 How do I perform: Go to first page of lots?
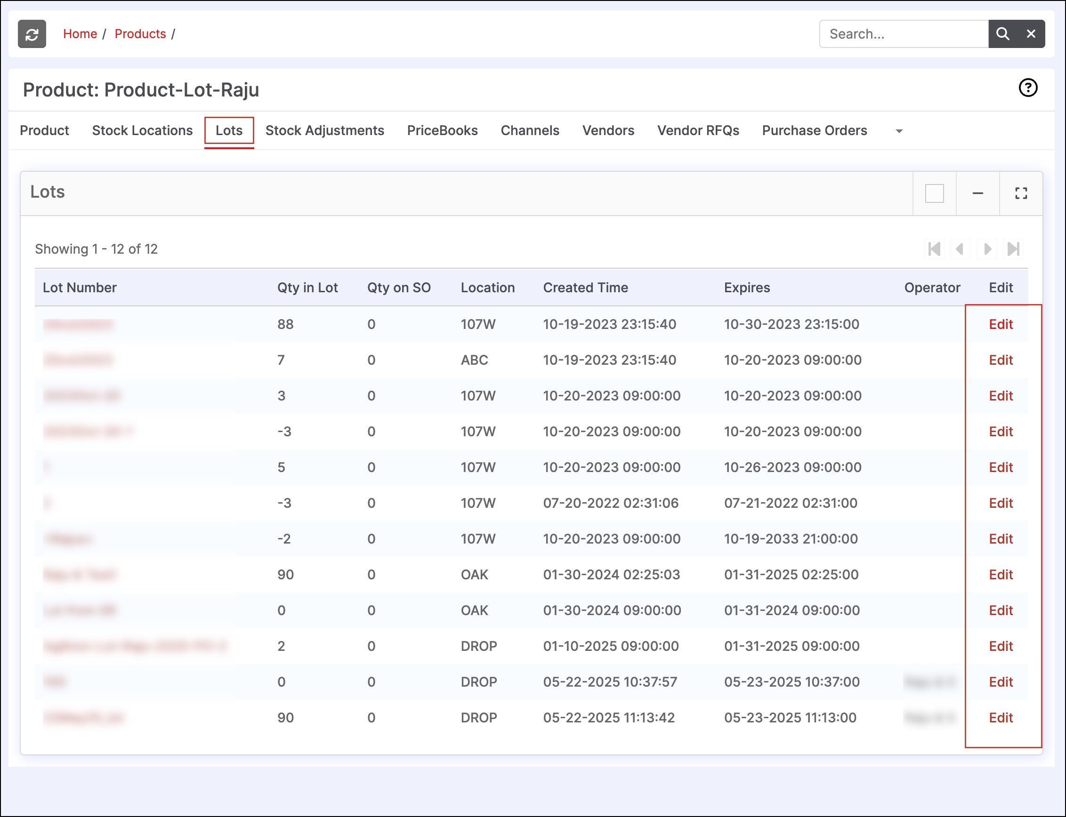(935, 249)
